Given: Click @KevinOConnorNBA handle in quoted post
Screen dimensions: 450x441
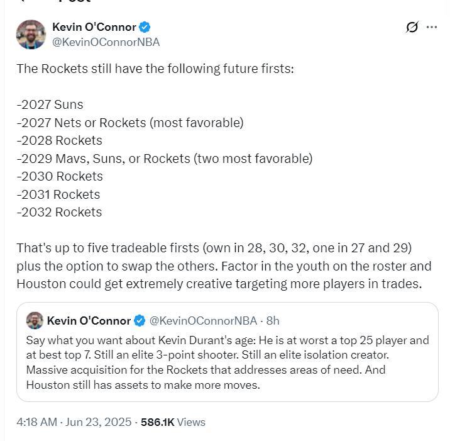Looking at the screenshot, I should [203, 321].
